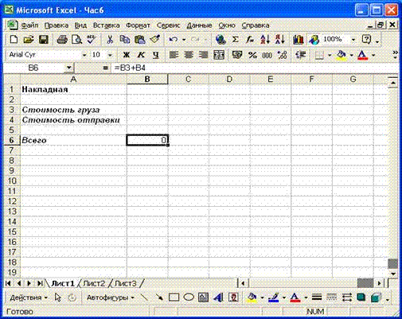Toggle bold Ж formatting

tap(127, 55)
